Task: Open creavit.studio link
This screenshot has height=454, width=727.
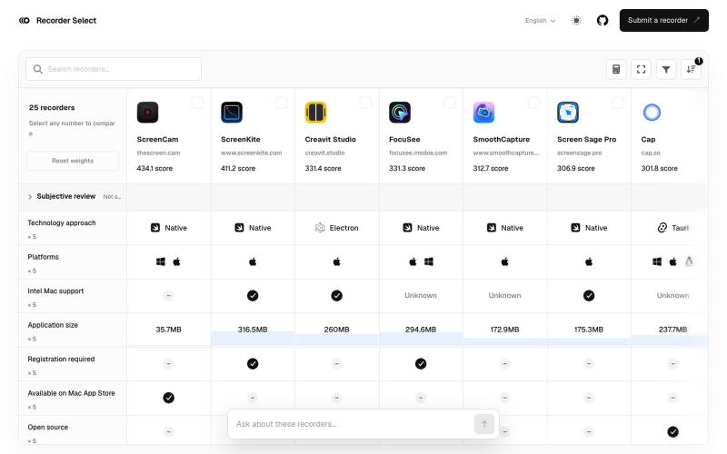Action: (325, 153)
